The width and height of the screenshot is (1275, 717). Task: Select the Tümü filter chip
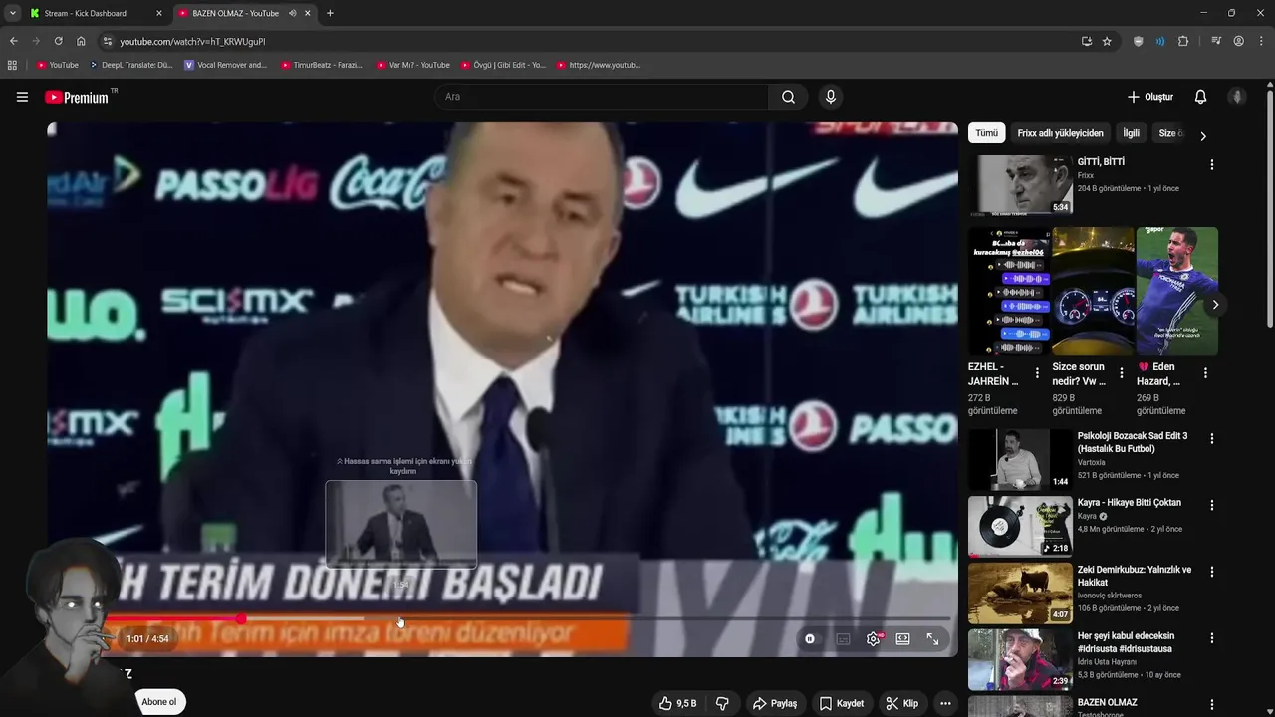click(x=986, y=133)
